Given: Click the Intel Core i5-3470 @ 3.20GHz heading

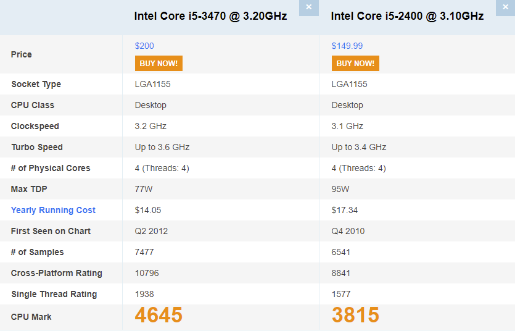Looking at the screenshot, I should [210, 16].
